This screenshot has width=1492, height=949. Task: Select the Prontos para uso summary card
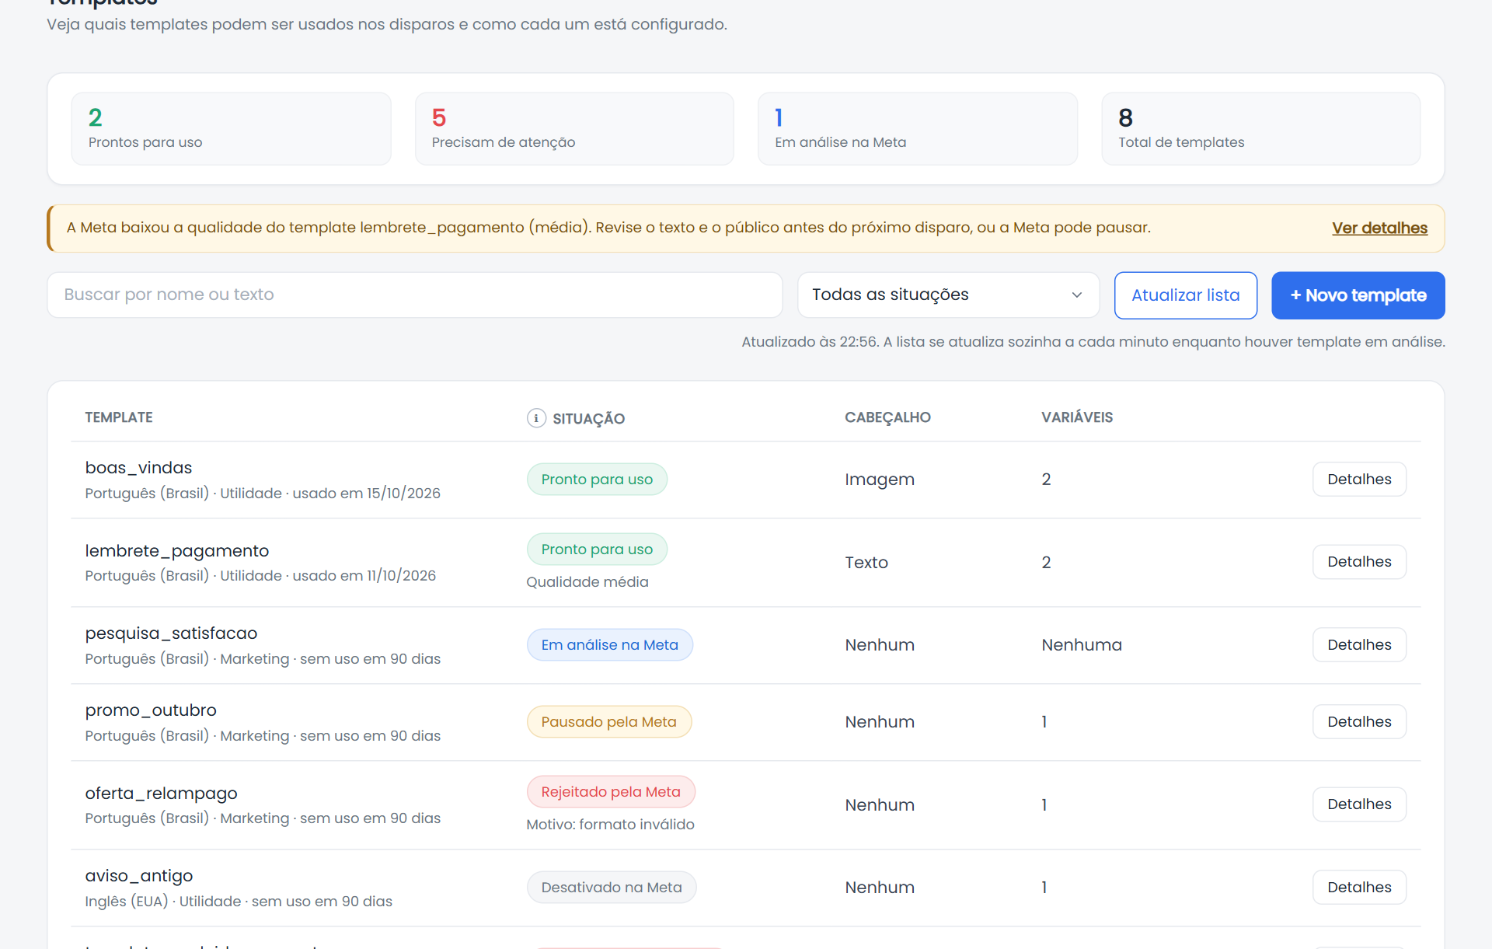(x=231, y=129)
